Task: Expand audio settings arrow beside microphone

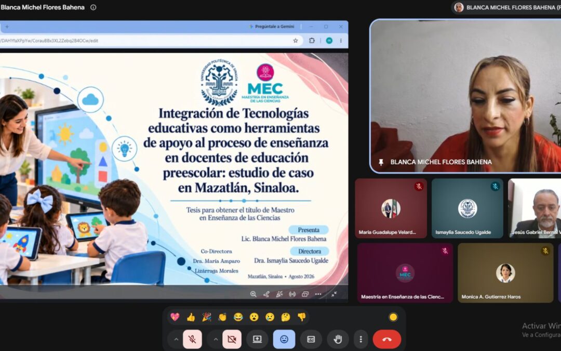Action: (176, 339)
